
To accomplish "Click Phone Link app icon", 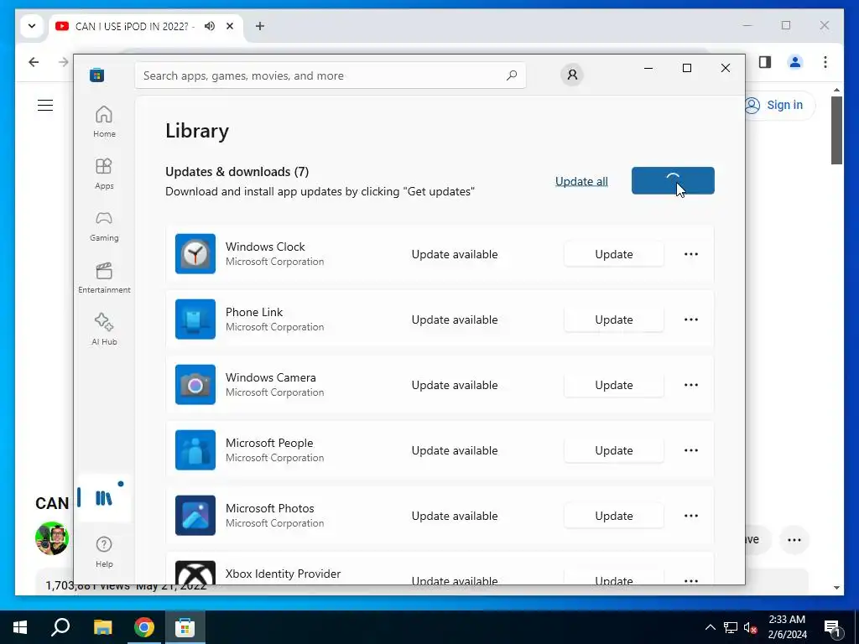I will pos(195,319).
